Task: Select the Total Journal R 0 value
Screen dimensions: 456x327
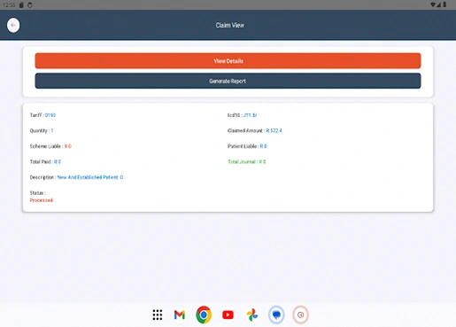Action: click(262, 161)
